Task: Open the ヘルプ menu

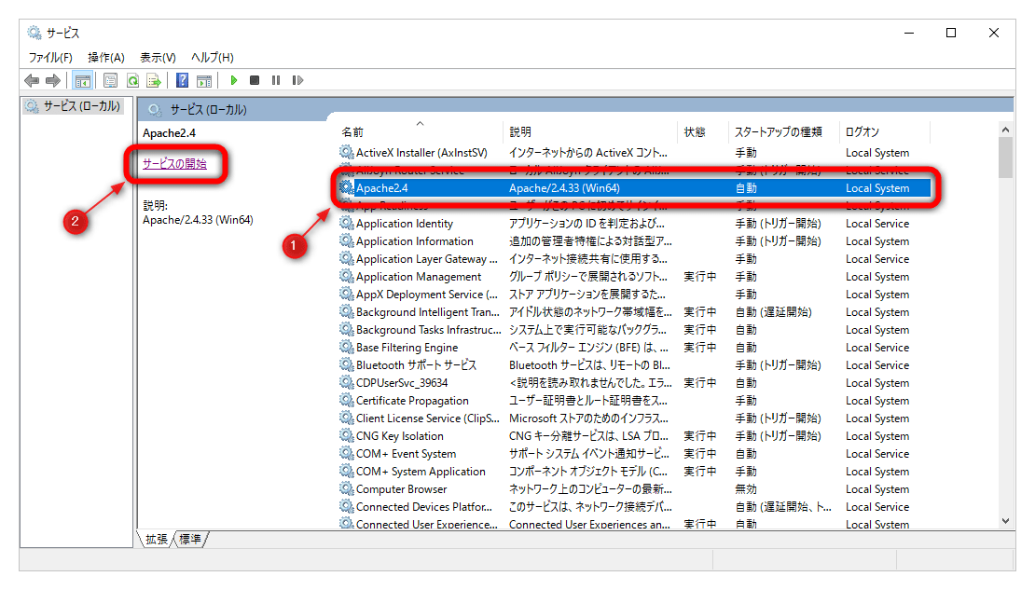Action: [x=211, y=57]
